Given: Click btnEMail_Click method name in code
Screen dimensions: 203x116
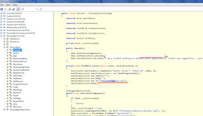Looking at the screenshot, I should (x=89, y=66).
